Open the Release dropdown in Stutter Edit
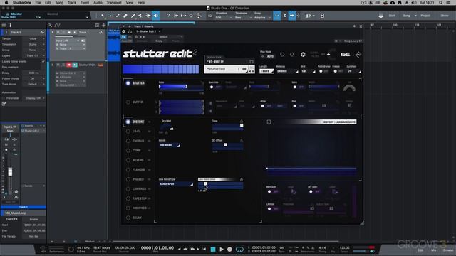456x256 pixels. click(x=287, y=71)
